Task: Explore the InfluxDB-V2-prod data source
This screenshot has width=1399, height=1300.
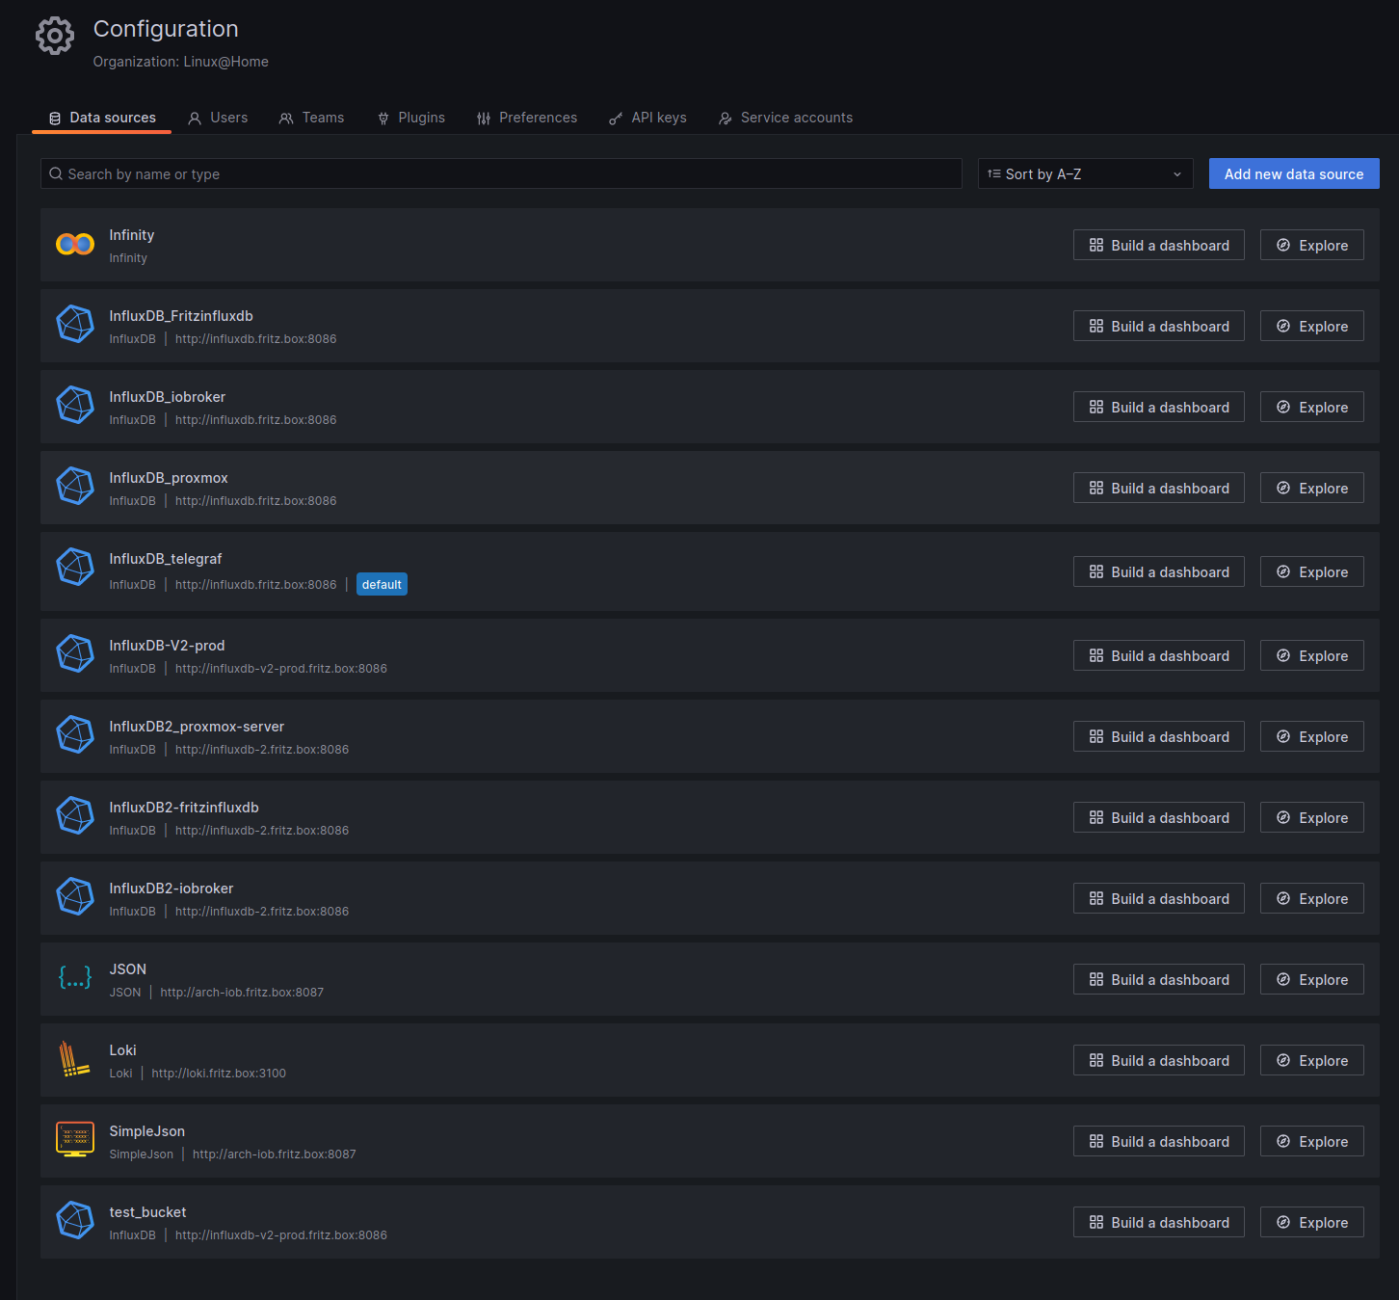Action: click(x=1312, y=655)
